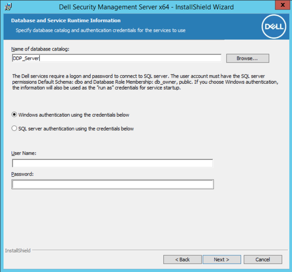Click the InstallShield label at bottom

coord(18,250)
